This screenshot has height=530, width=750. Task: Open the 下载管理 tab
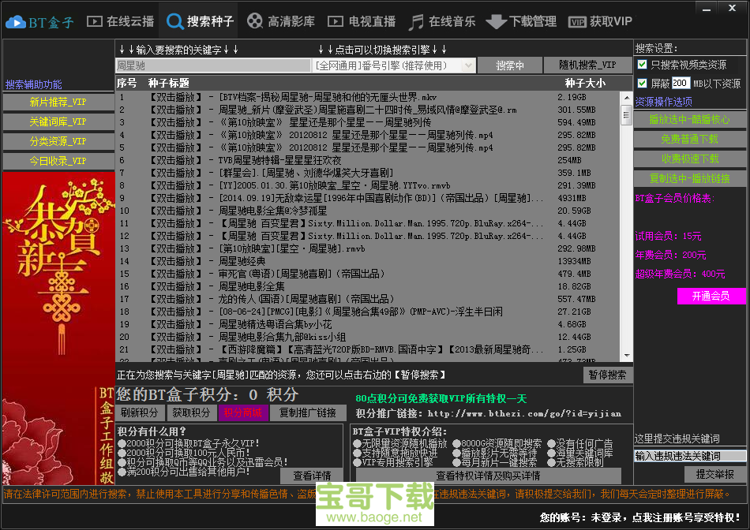521,21
